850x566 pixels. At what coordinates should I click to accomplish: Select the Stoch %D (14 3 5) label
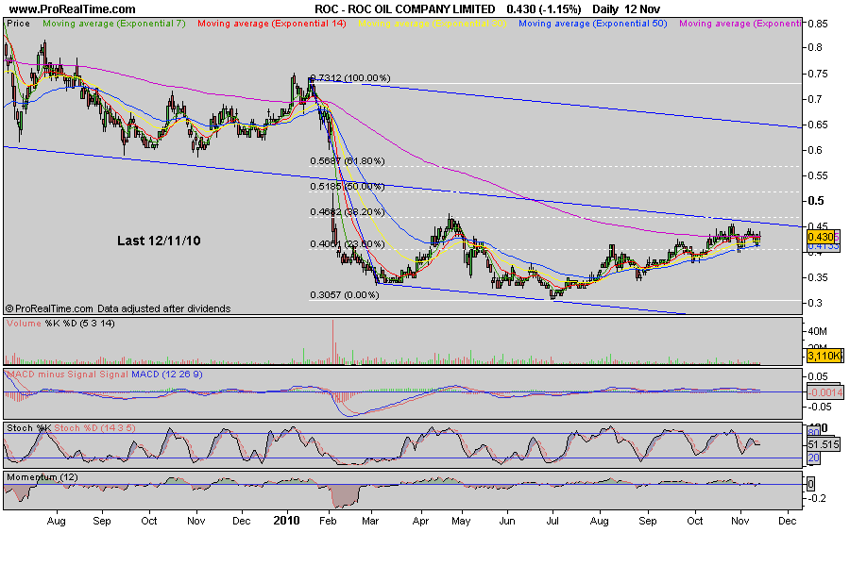tap(94, 428)
